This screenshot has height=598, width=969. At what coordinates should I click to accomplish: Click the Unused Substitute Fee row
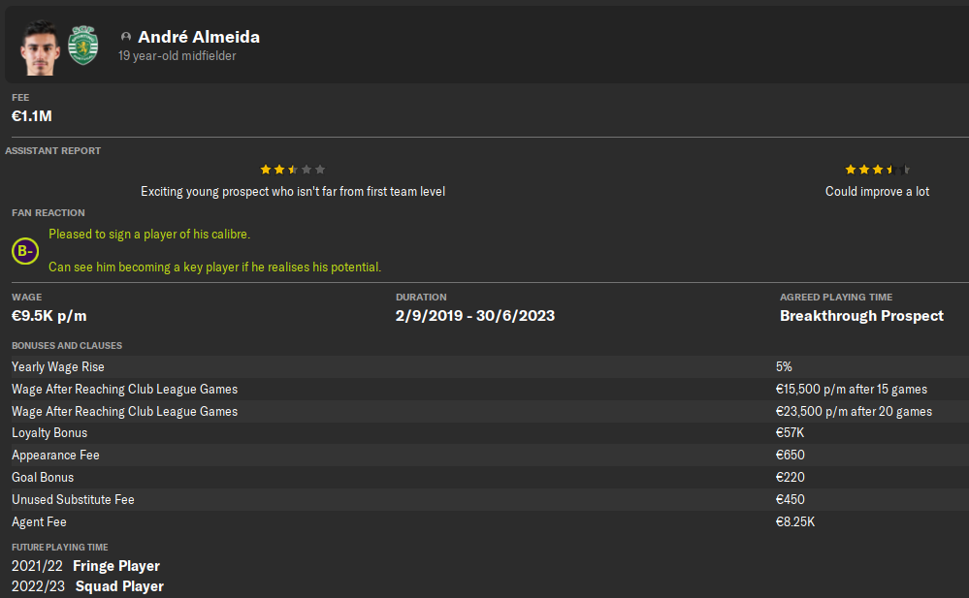coord(485,500)
